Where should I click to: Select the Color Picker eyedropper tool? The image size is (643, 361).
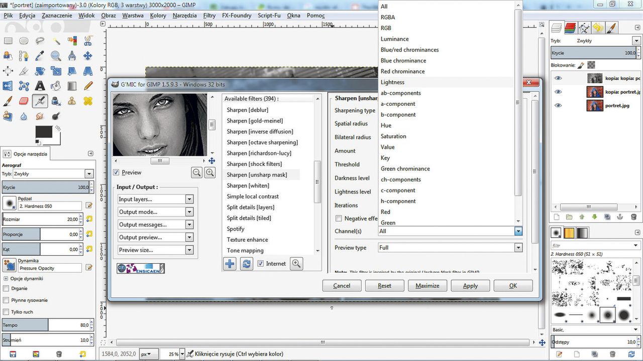(x=40, y=56)
